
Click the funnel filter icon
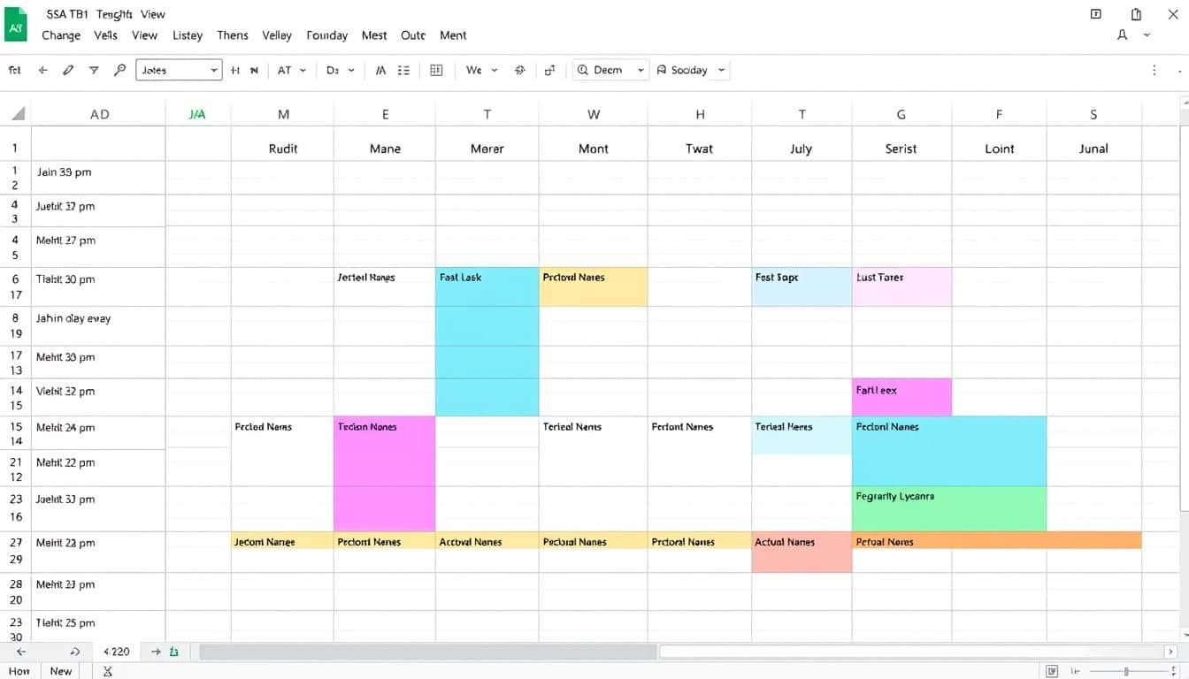pyautogui.click(x=94, y=70)
